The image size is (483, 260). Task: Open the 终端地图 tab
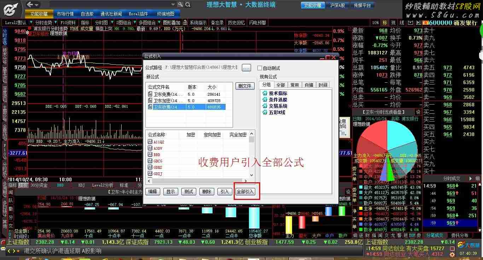[165, 14]
